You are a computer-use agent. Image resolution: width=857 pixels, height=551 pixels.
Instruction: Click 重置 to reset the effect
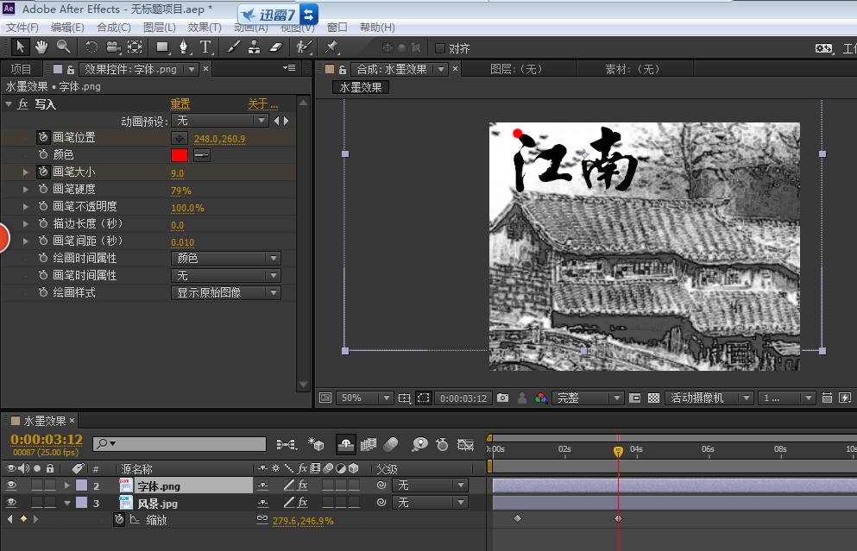coord(180,104)
